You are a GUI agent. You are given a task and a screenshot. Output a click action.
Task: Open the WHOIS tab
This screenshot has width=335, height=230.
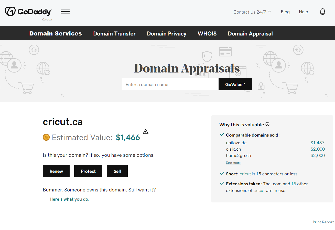[207, 34]
